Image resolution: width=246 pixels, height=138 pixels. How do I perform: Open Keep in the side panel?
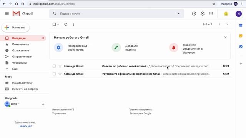pyautogui.click(x=241, y=36)
